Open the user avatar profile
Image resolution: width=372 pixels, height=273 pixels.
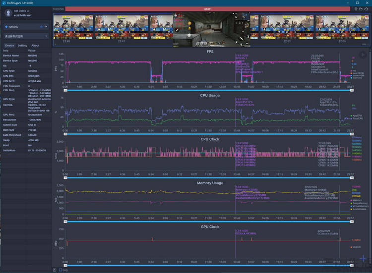click(x=8, y=13)
